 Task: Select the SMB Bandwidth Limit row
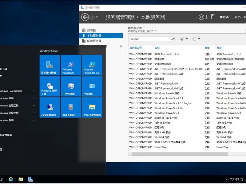tap(187, 54)
